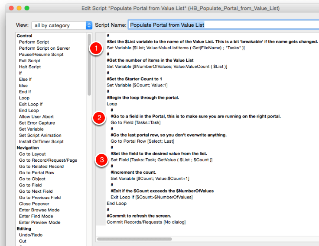Select the Set Variable $NumberOfValues script line
Viewport: 319px width, 246px height.
(x=167, y=67)
